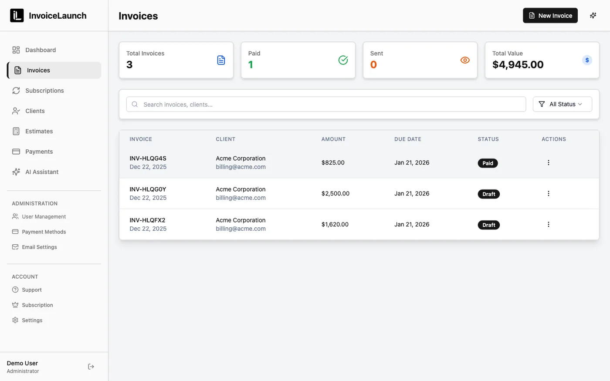
Task: Click Draft badge for INV-HLQFX2
Action: pyautogui.click(x=488, y=225)
